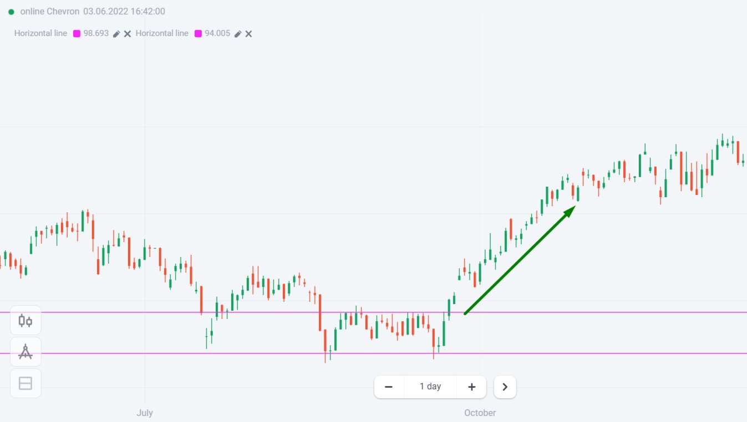Delete the 94.005 horizontal line

tap(249, 34)
